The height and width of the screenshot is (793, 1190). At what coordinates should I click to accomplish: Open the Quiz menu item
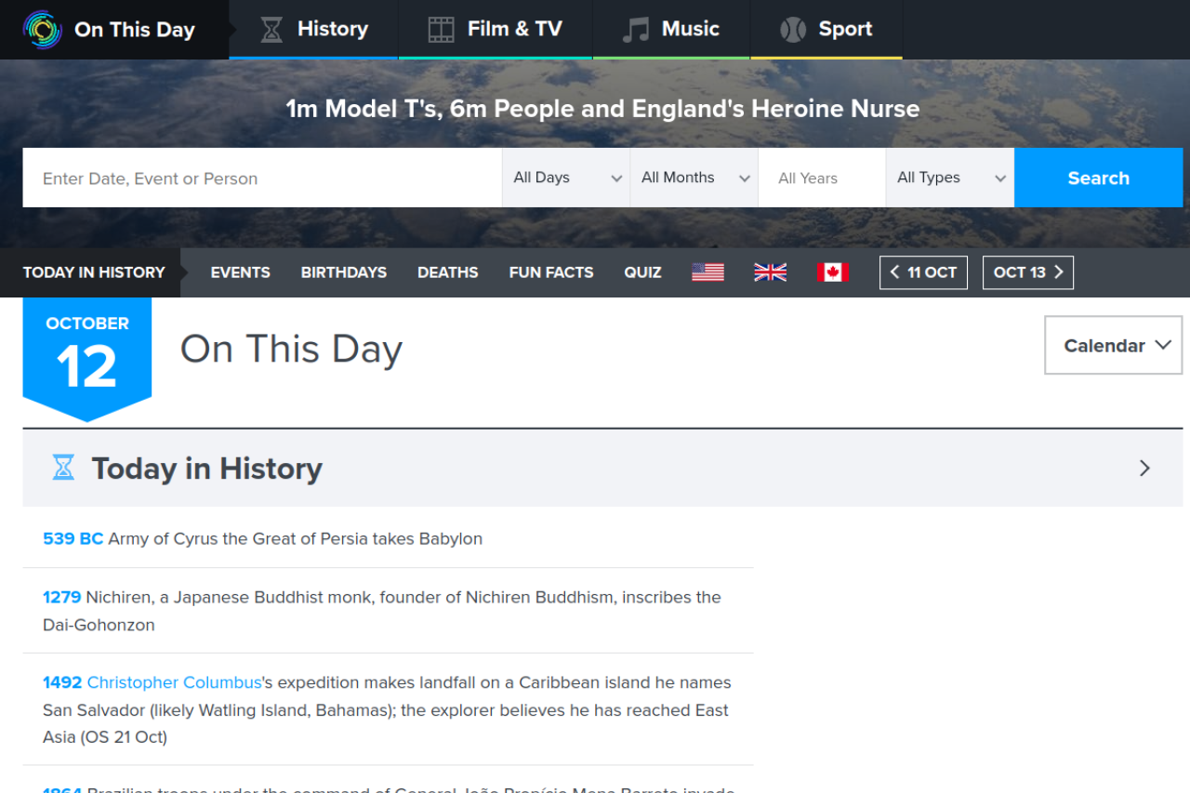[x=643, y=272]
